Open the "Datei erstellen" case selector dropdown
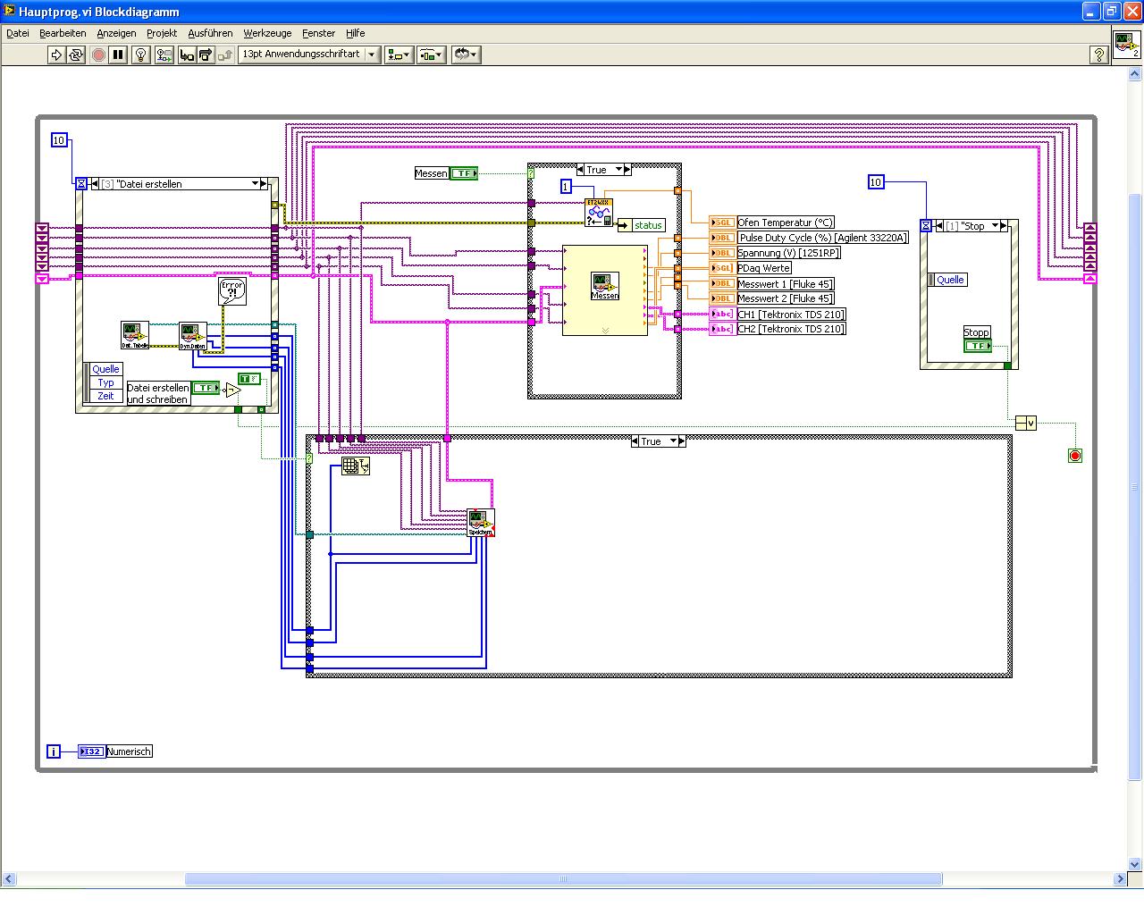This screenshot has width=1144, height=915. [x=255, y=184]
